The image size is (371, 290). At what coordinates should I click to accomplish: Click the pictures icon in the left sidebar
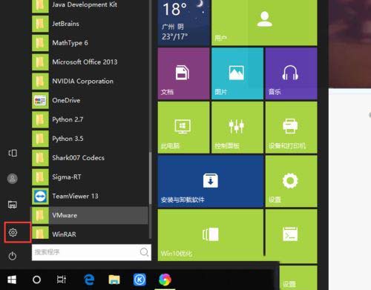click(x=13, y=205)
